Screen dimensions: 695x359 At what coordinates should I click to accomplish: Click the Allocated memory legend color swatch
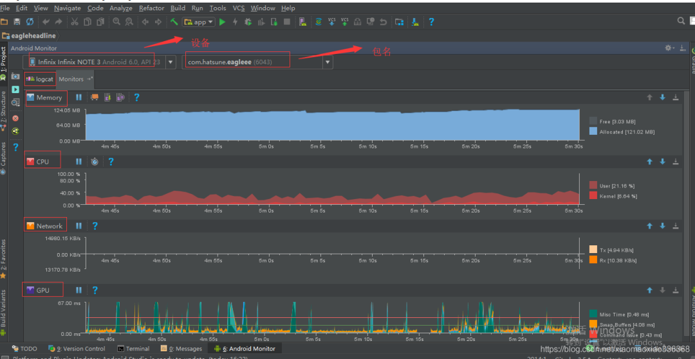click(x=593, y=131)
